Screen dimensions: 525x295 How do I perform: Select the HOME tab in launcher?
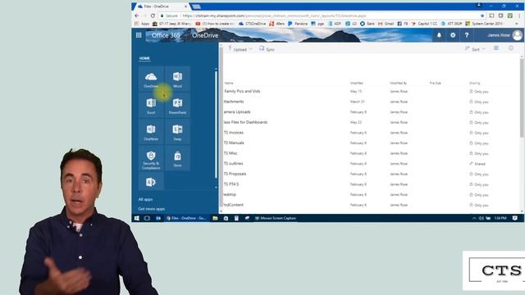point(144,58)
